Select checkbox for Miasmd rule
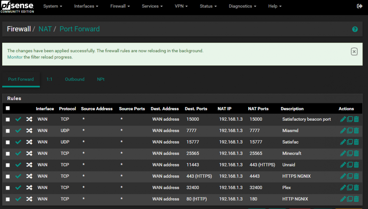This screenshot has height=209, width=368. tap(8, 131)
